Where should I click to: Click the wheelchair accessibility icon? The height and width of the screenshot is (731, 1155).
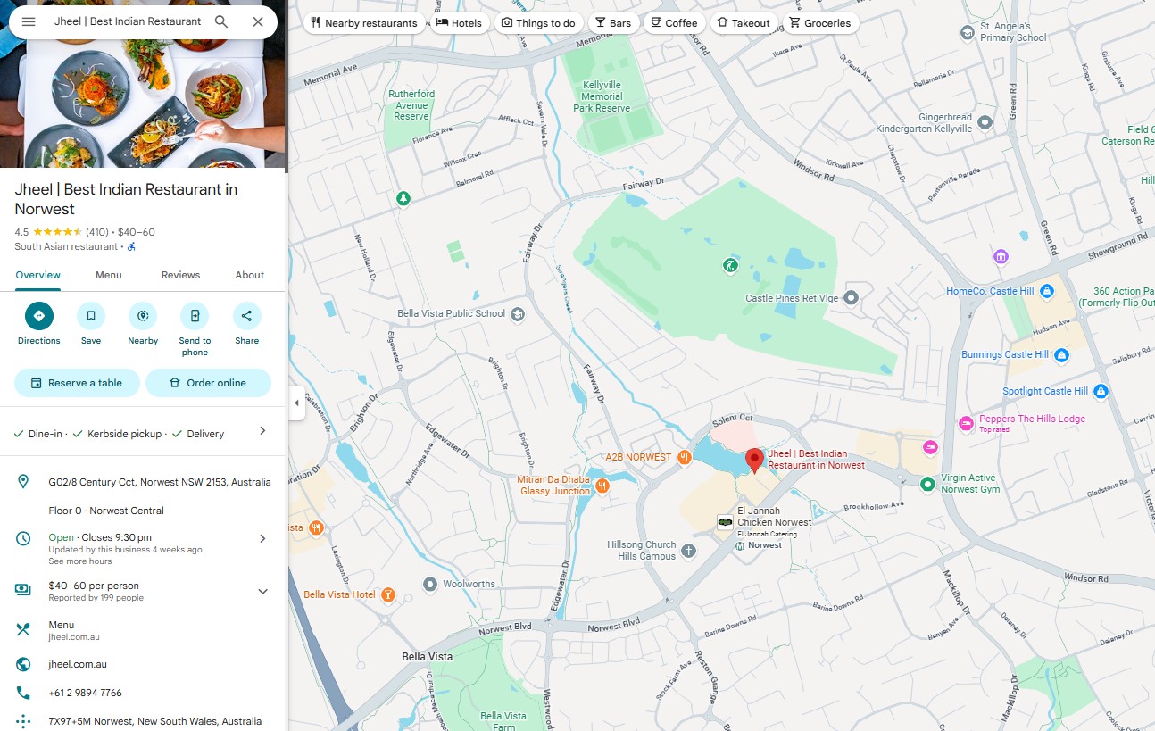point(131,246)
